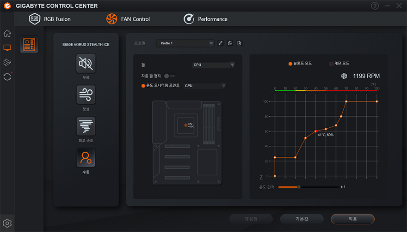
Task: Click the Apply (적용) button
Action: pyautogui.click(x=353, y=219)
